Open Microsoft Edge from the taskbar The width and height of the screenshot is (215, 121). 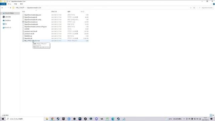tap(113, 119)
